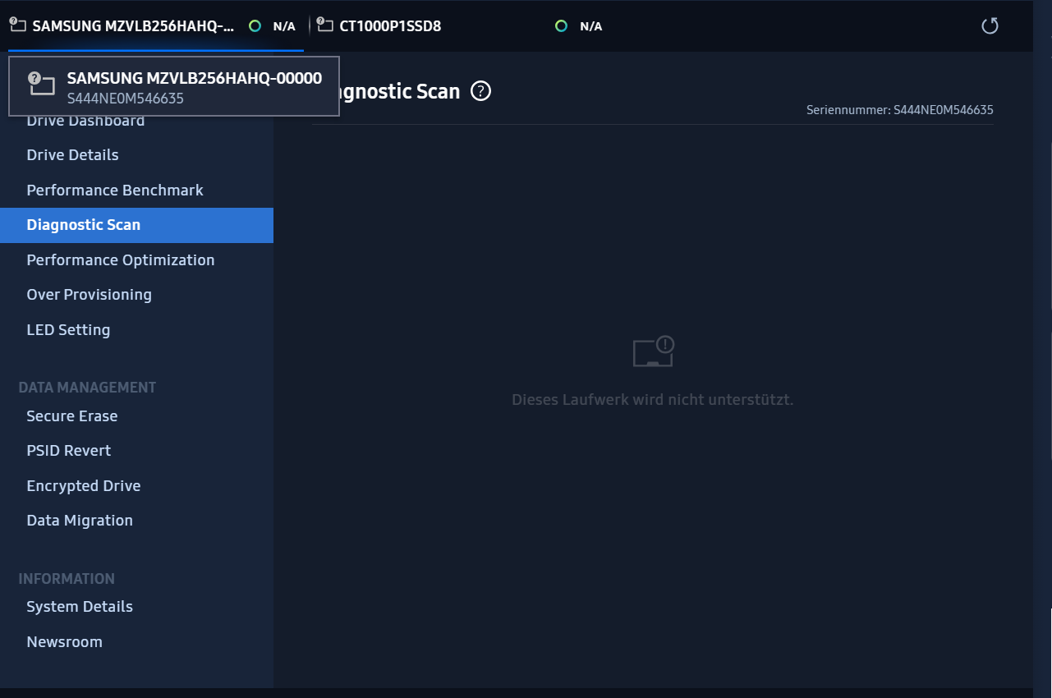Image resolution: width=1052 pixels, height=698 pixels.
Task: Open Over Provisioning settings
Action: [136, 295]
